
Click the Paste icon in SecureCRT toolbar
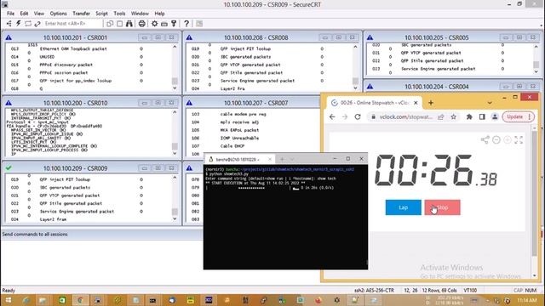[x=119, y=24]
